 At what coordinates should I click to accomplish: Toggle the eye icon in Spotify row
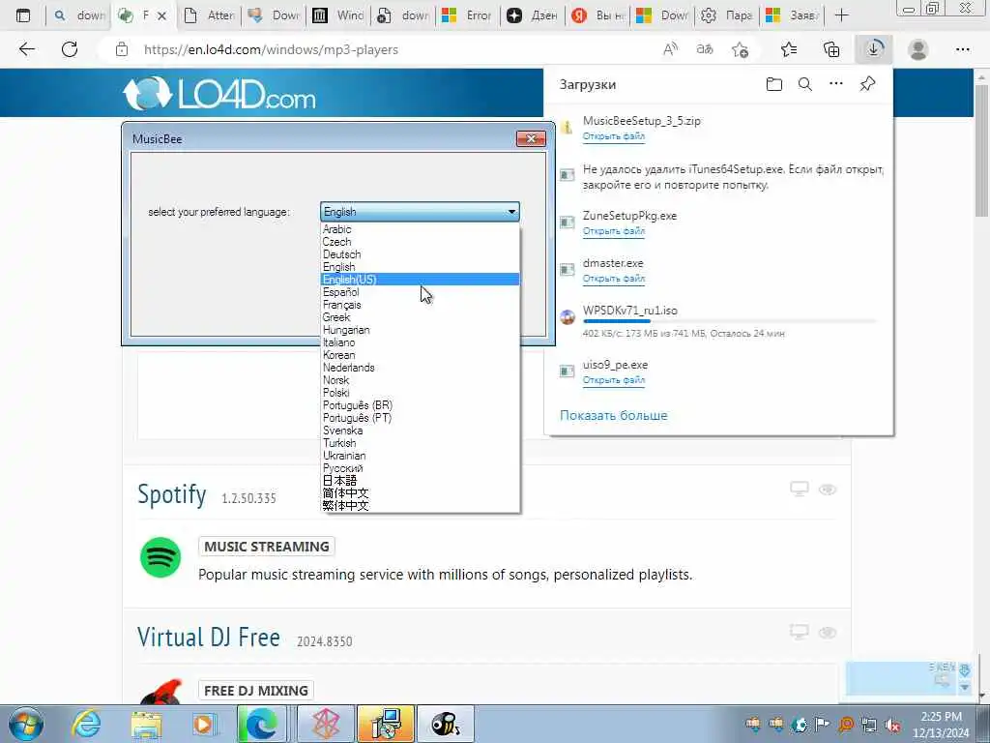(828, 489)
